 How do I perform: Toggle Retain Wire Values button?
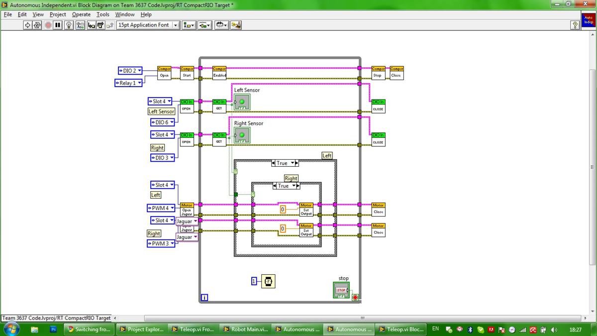tap(80, 25)
